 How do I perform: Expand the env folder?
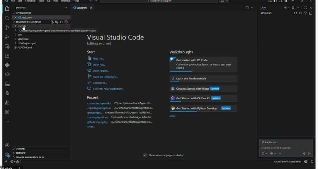20,35
